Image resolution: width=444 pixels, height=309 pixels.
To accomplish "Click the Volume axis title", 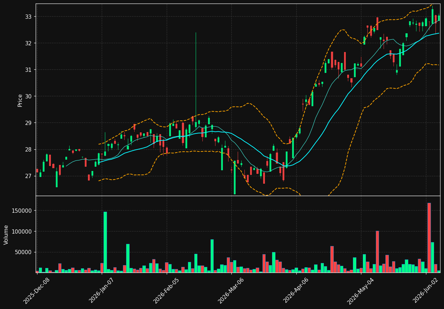I will [6, 235].
